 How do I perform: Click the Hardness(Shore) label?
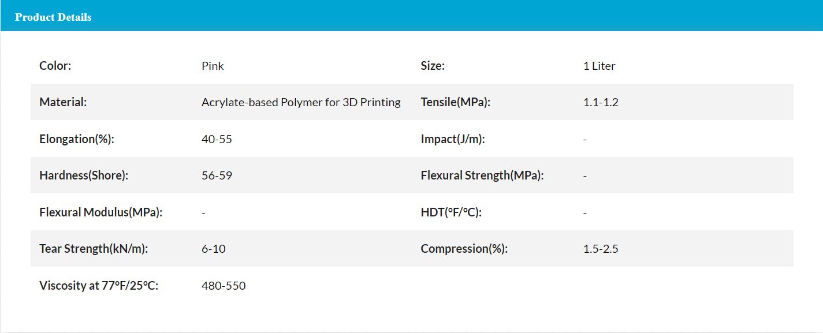[84, 175]
